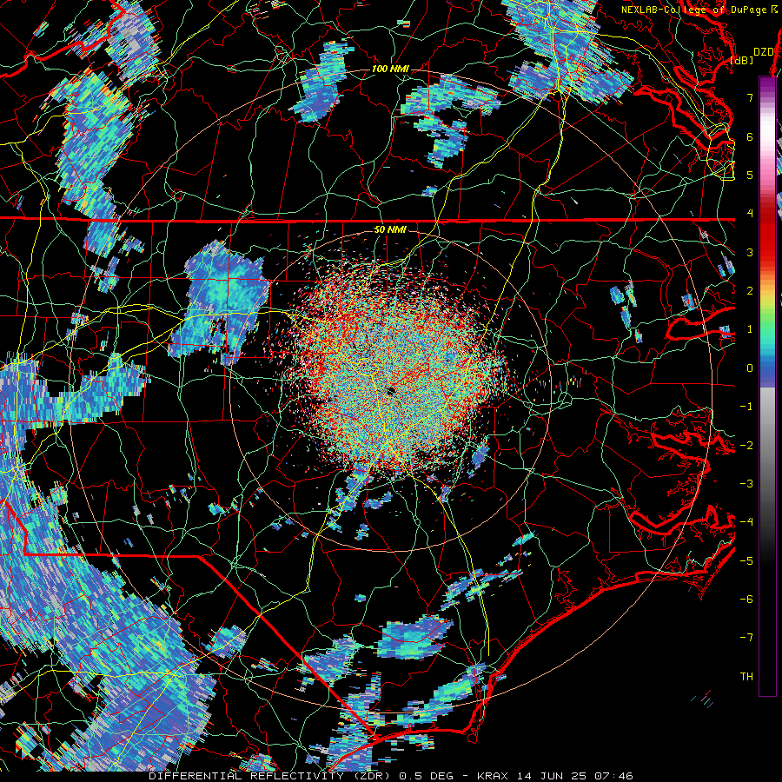Click the "07:46" time in the caption

tap(616, 776)
